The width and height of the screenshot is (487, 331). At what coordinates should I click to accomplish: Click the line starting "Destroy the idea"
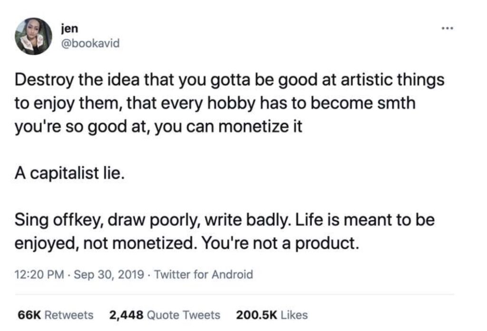point(230,80)
